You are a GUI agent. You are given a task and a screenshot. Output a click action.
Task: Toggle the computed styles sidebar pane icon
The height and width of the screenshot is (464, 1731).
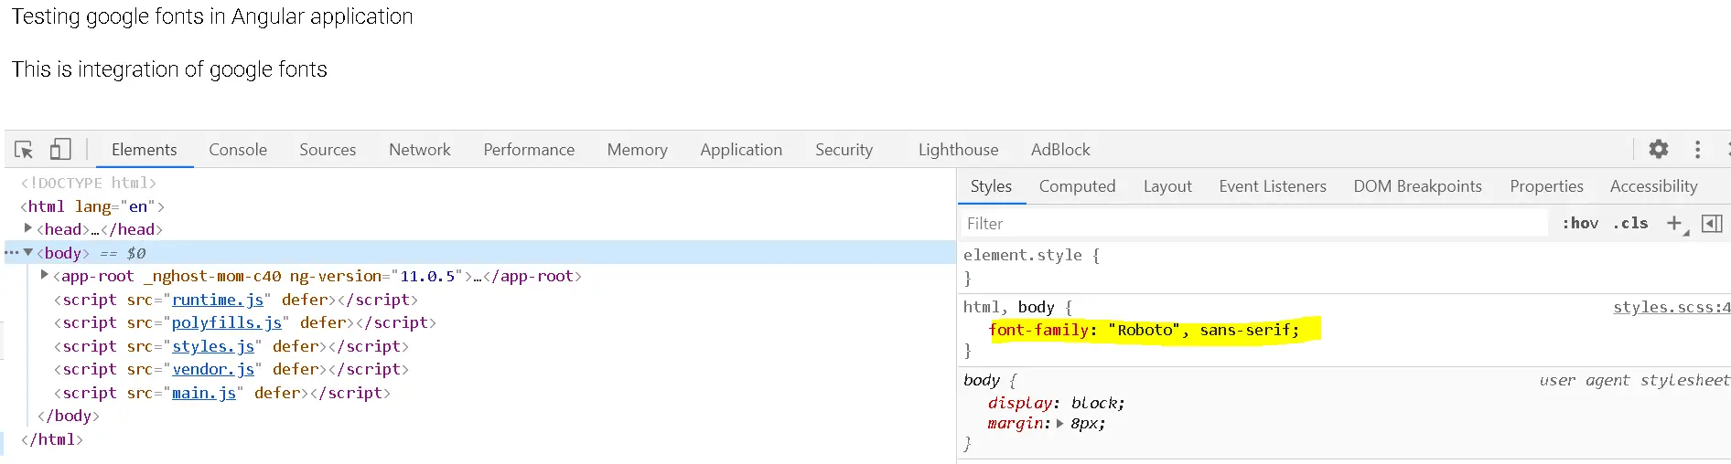coord(1712,224)
